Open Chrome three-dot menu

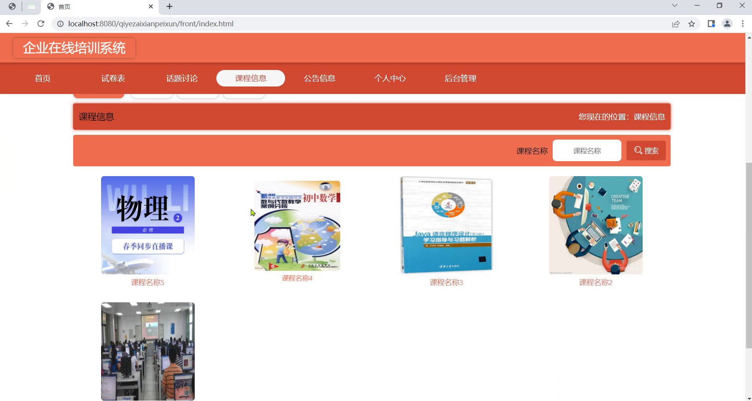click(x=743, y=24)
